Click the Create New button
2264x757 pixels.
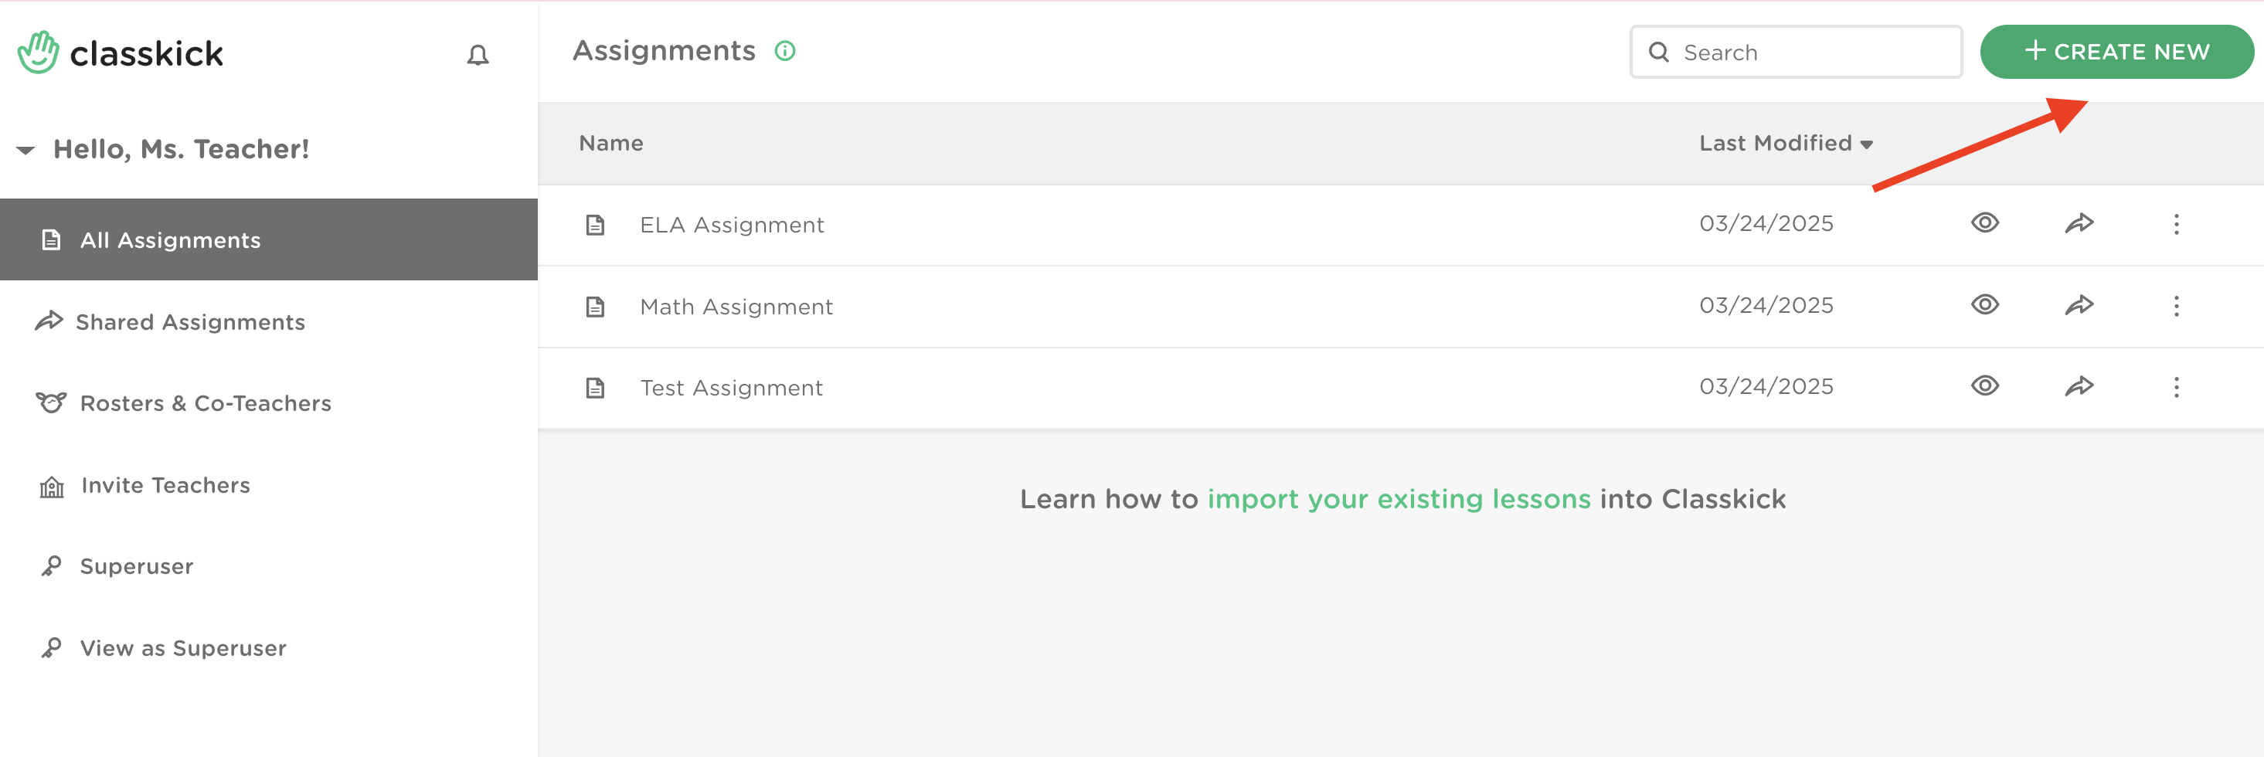coord(2116,52)
